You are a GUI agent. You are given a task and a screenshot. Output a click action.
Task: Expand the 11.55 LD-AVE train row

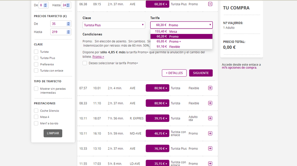tap(210, 163)
